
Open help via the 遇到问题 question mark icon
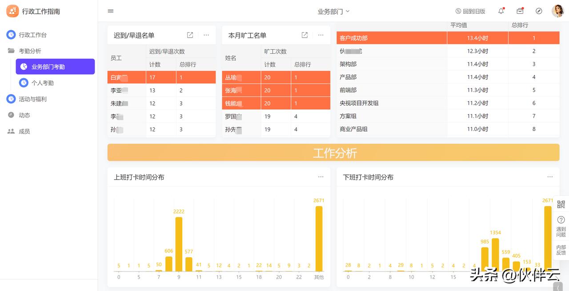click(x=561, y=220)
